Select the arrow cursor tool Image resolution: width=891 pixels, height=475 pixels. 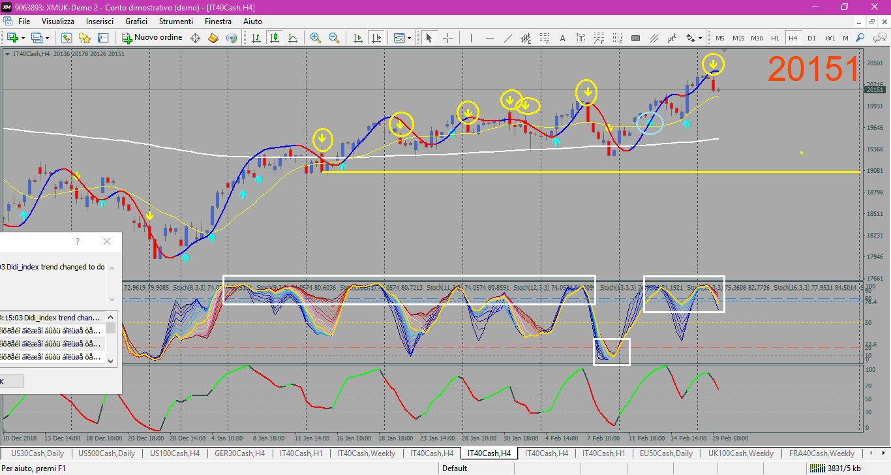tap(429, 38)
